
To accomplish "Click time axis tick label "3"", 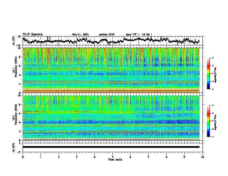I will pos(77,157).
